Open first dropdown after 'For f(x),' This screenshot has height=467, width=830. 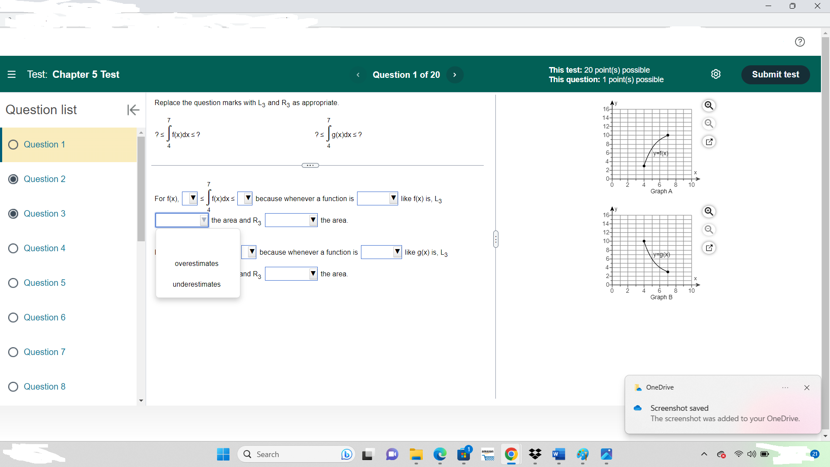[190, 198]
